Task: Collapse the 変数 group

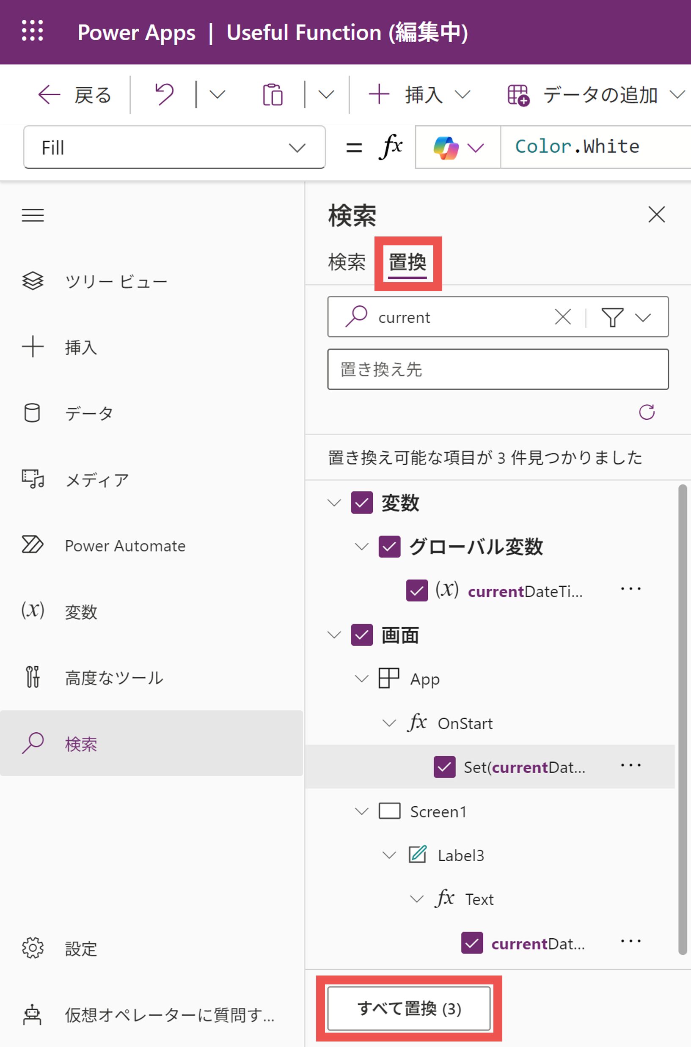Action: click(x=334, y=503)
